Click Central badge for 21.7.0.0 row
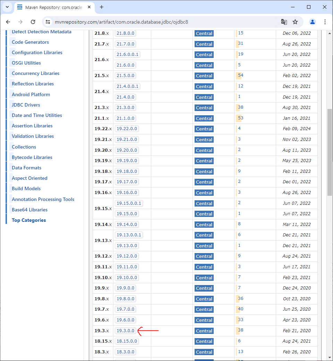The image size is (333, 361). 204,44
